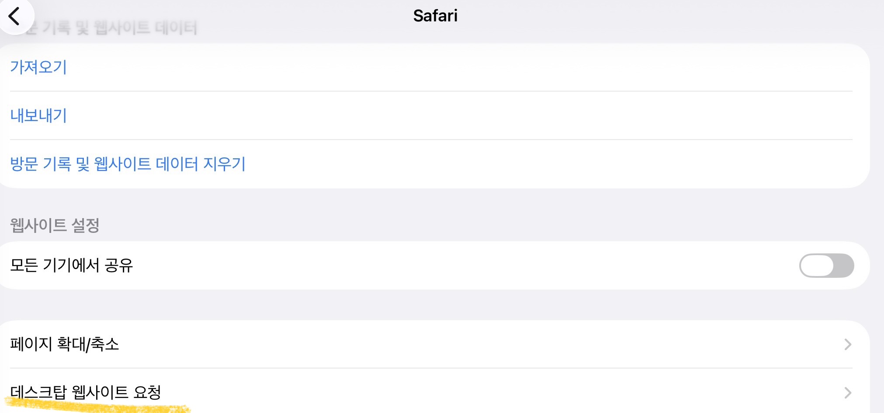
Task: Click the white knob of the sharing switch
Action: (816, 265)
